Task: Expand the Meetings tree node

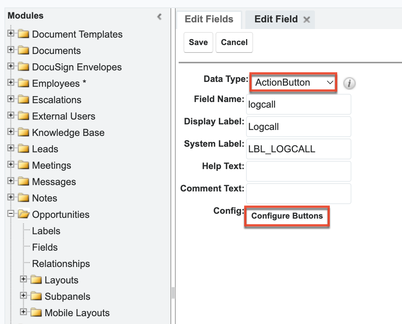Action: tap(11, 165)
